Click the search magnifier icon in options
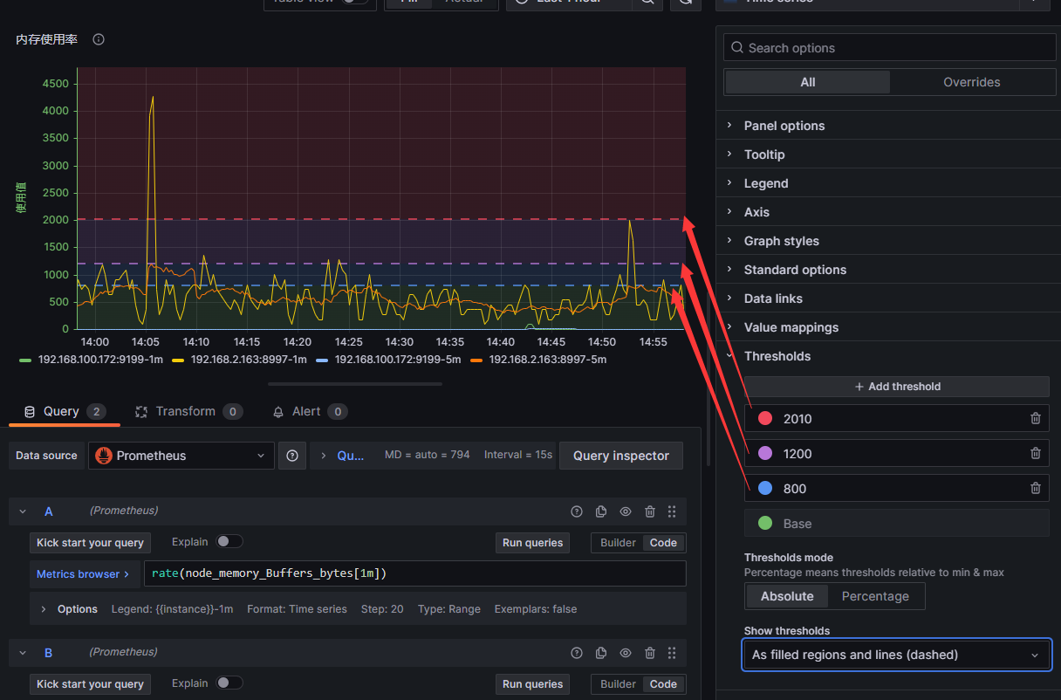Screen dimensions: 1061x700 [737, 48]
